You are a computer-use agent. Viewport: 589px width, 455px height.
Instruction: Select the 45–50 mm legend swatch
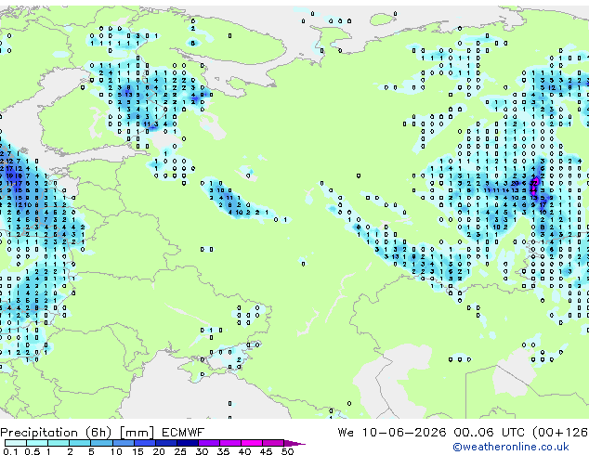pos(273,443)
